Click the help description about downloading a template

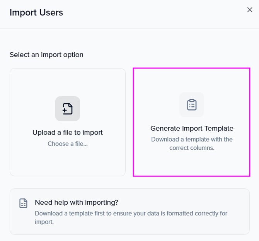coord(131,217)
